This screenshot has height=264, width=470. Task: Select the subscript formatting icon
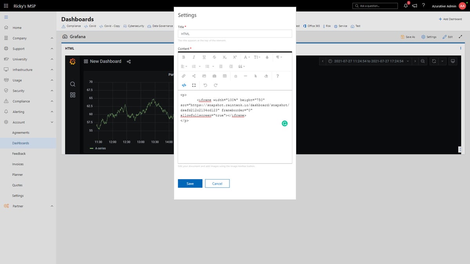224,57
